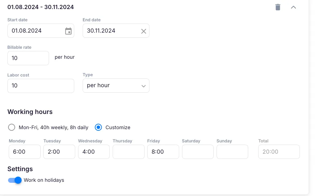Click the empty Thursday hours field
This screenshot has height=196, width=315.
pos(128,152)
